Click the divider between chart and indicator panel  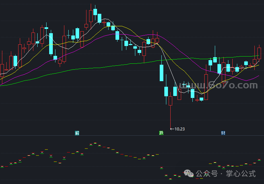132,136
